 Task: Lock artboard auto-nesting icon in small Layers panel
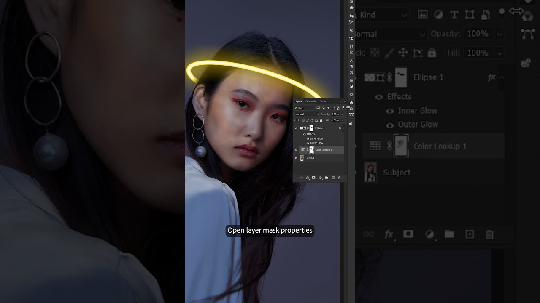coord(316,120)
